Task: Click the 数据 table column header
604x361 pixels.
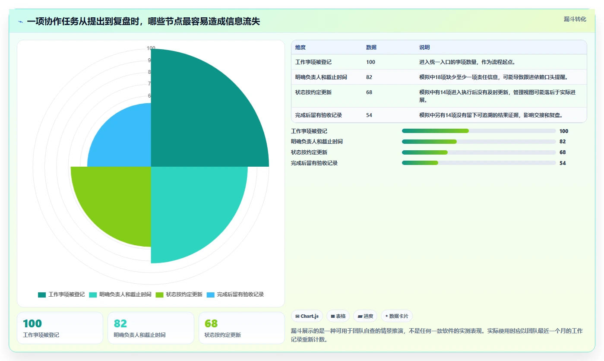Action: tap(371, 47)
